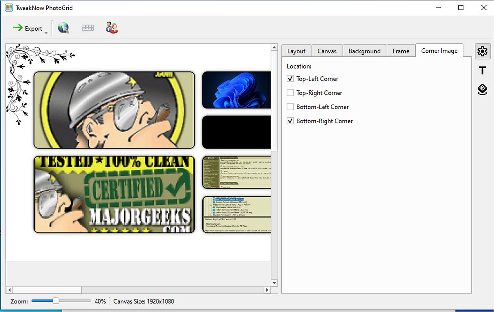This screenshot has height=312, width=494.
Task: Click the horizontal scrollbar right arrow
Action: [x=267, y=290]
